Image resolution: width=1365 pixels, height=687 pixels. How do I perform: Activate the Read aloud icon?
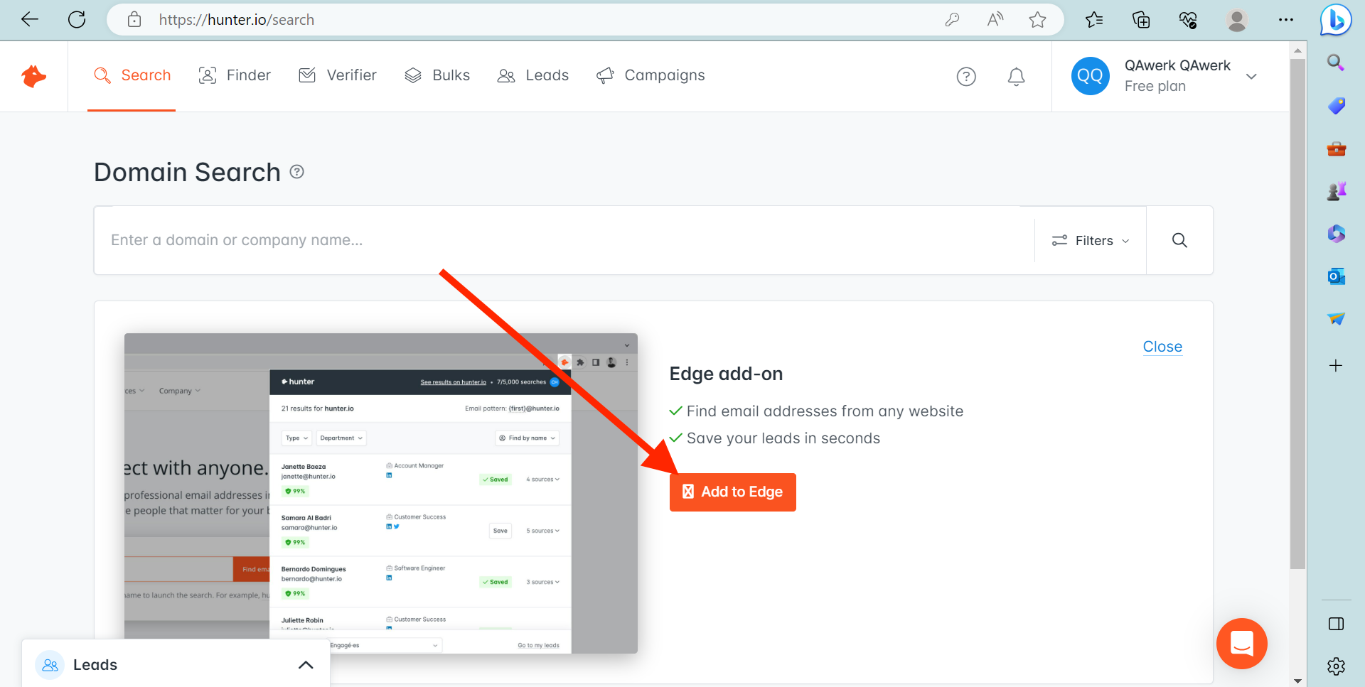[x=995, y=19]
